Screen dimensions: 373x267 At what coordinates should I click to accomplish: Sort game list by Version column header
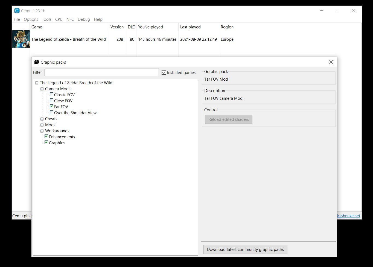tap(117, 27)
